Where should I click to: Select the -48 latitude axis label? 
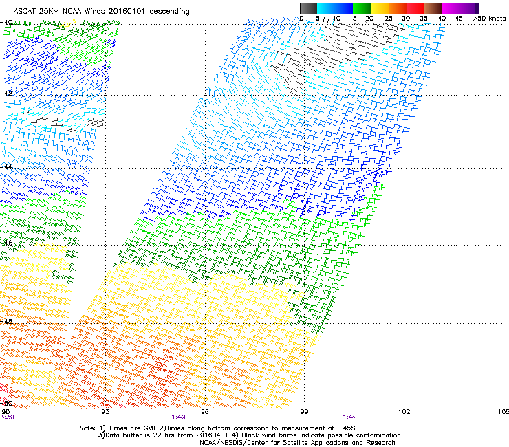[x=6, y=321]
